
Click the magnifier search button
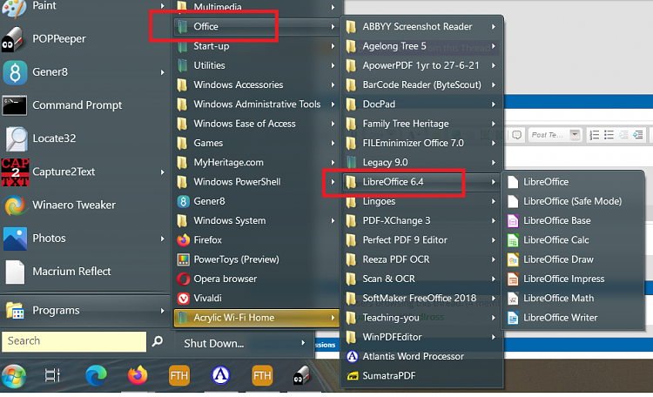[x=158, y=341]
